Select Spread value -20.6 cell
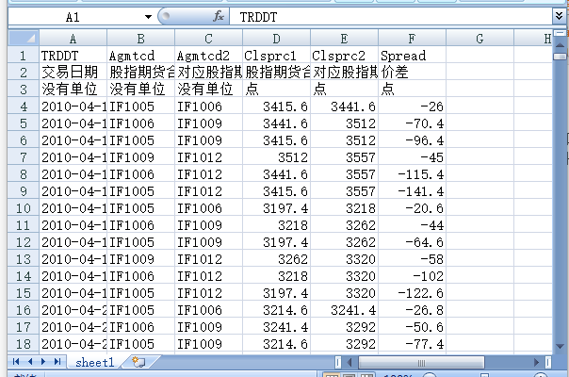 click(x=413, y=208)
